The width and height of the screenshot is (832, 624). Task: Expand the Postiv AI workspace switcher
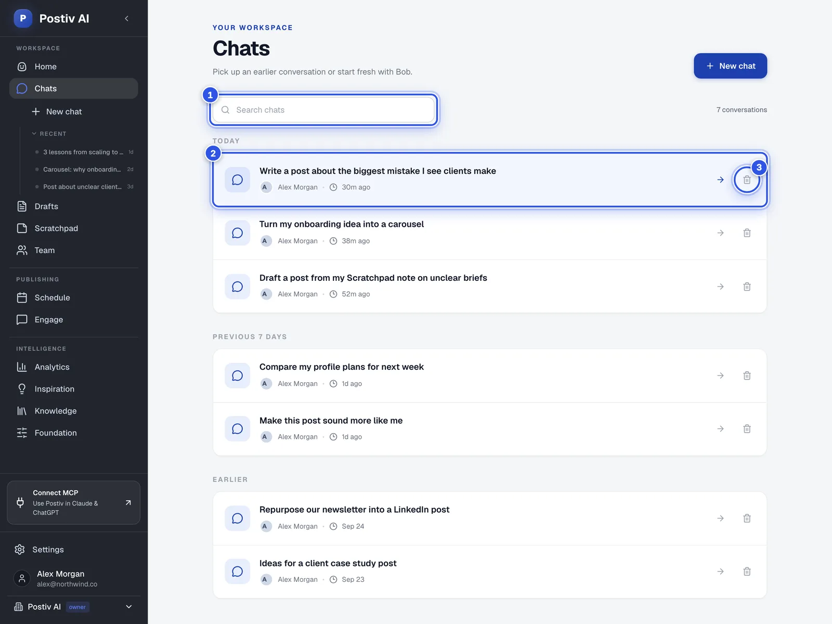pos(73,607)
